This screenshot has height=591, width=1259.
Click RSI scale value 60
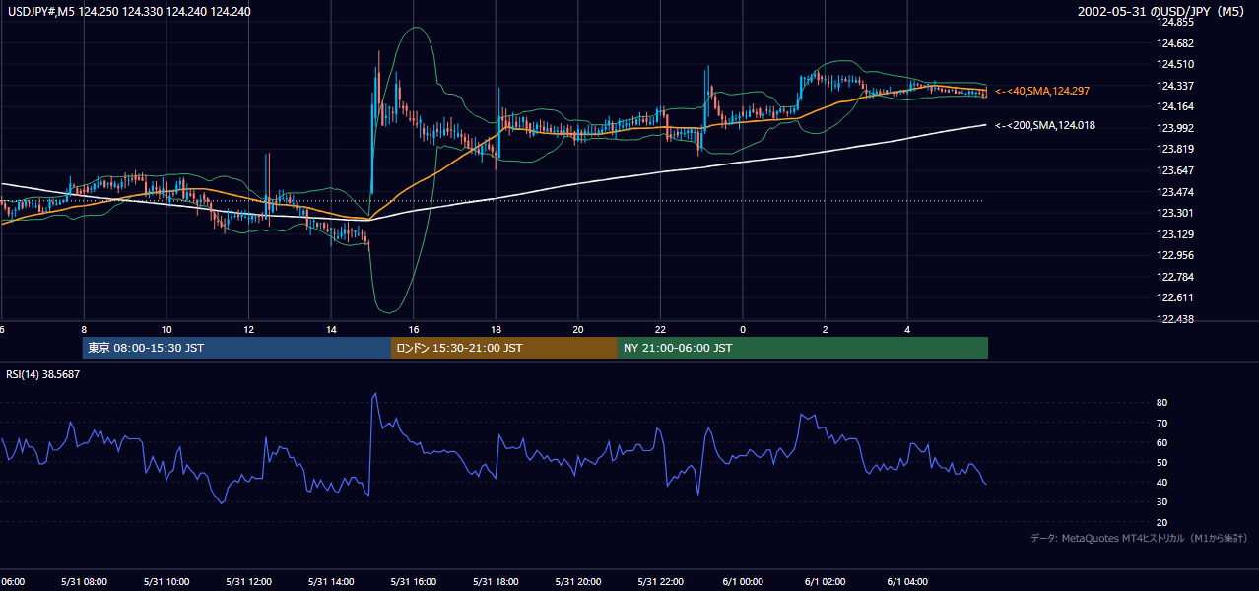tap(1161, 443)
